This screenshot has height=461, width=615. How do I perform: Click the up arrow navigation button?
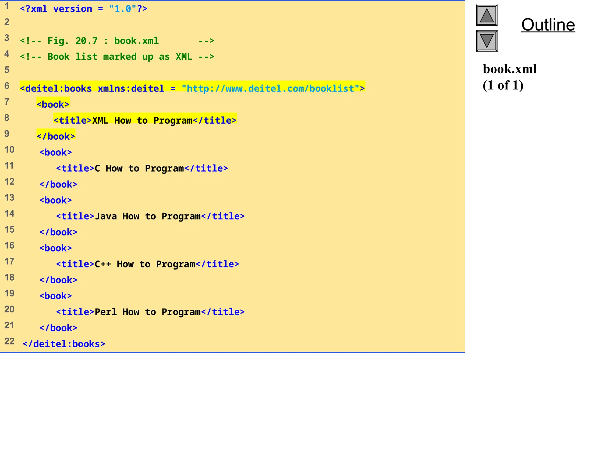487,15
